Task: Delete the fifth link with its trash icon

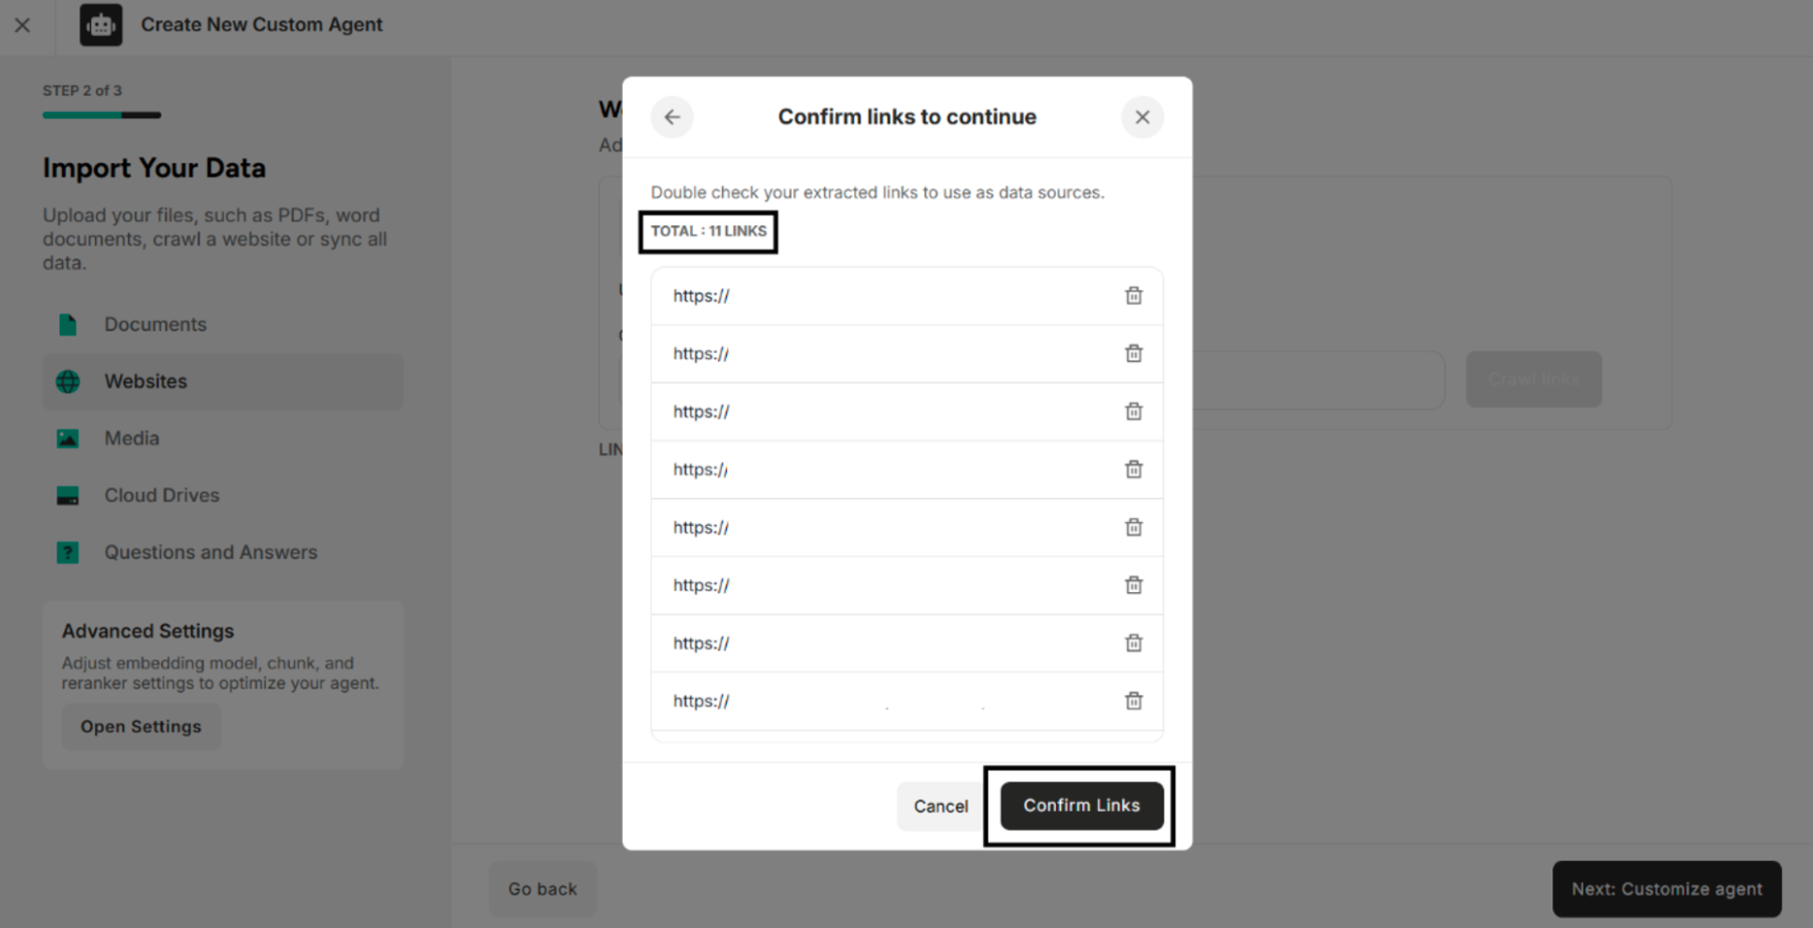Action: click(1133, 527)
